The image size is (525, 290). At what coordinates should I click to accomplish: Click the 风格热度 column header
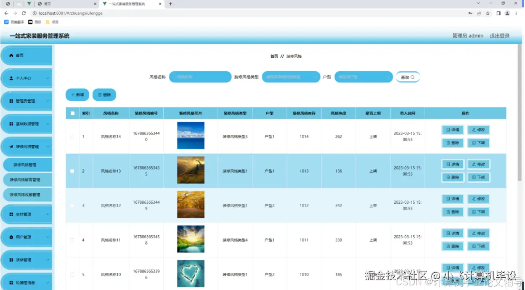tap(338, 113)
